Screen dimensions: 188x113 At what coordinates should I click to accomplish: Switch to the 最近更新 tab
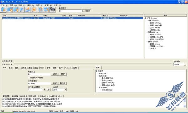pos(15,96)
